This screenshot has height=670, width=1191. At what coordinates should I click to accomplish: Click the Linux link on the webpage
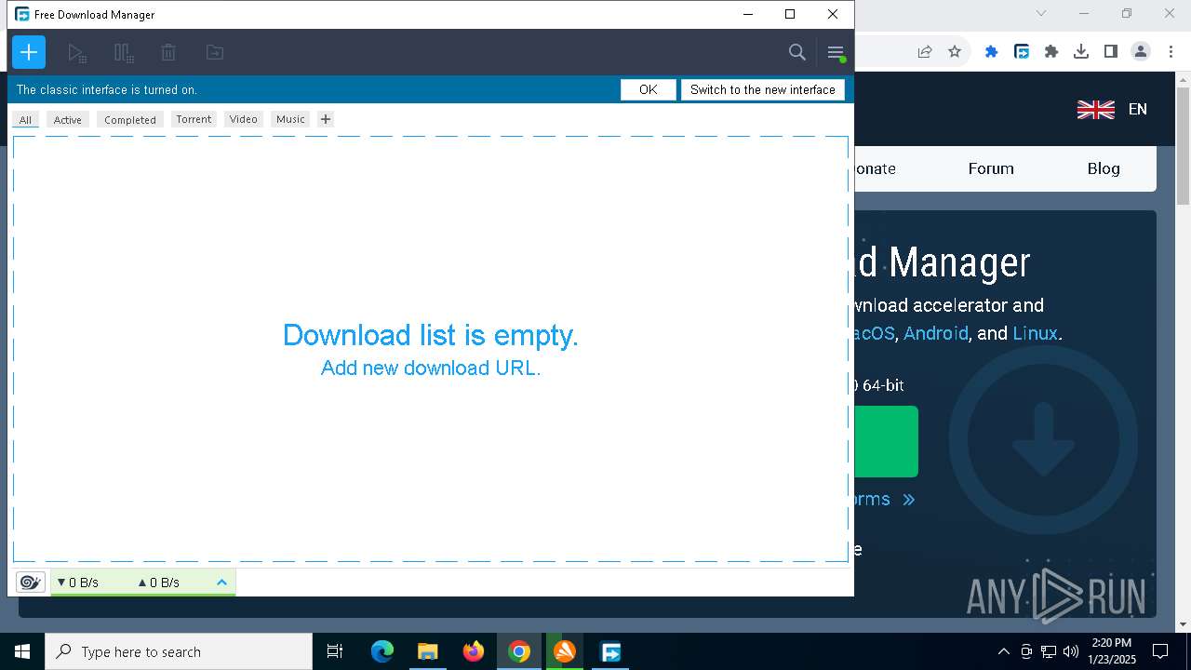coord(1035,333)
